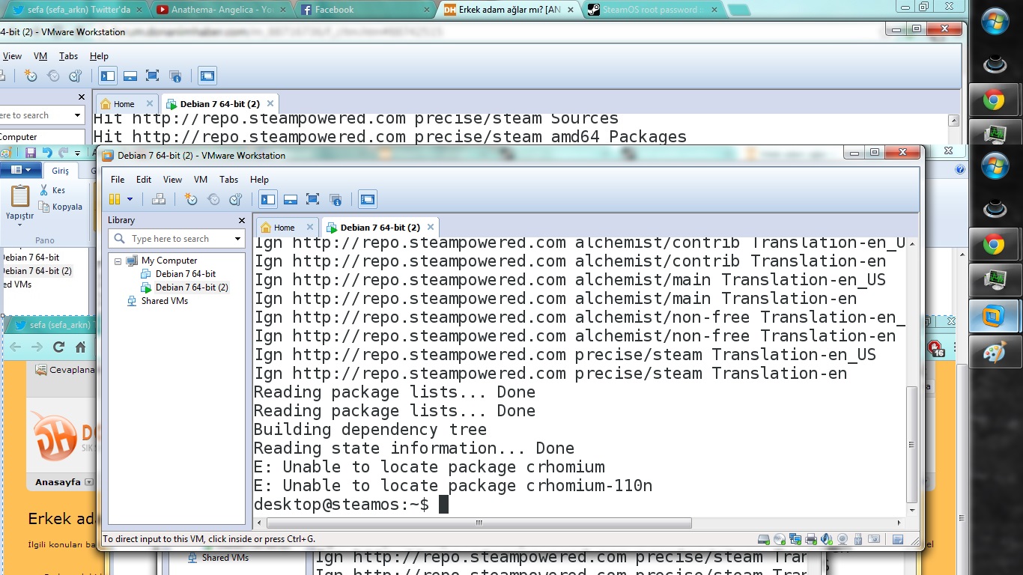Revert to snapshot icon in front VMware window
1023x575 pixels.
click(213, 199)
